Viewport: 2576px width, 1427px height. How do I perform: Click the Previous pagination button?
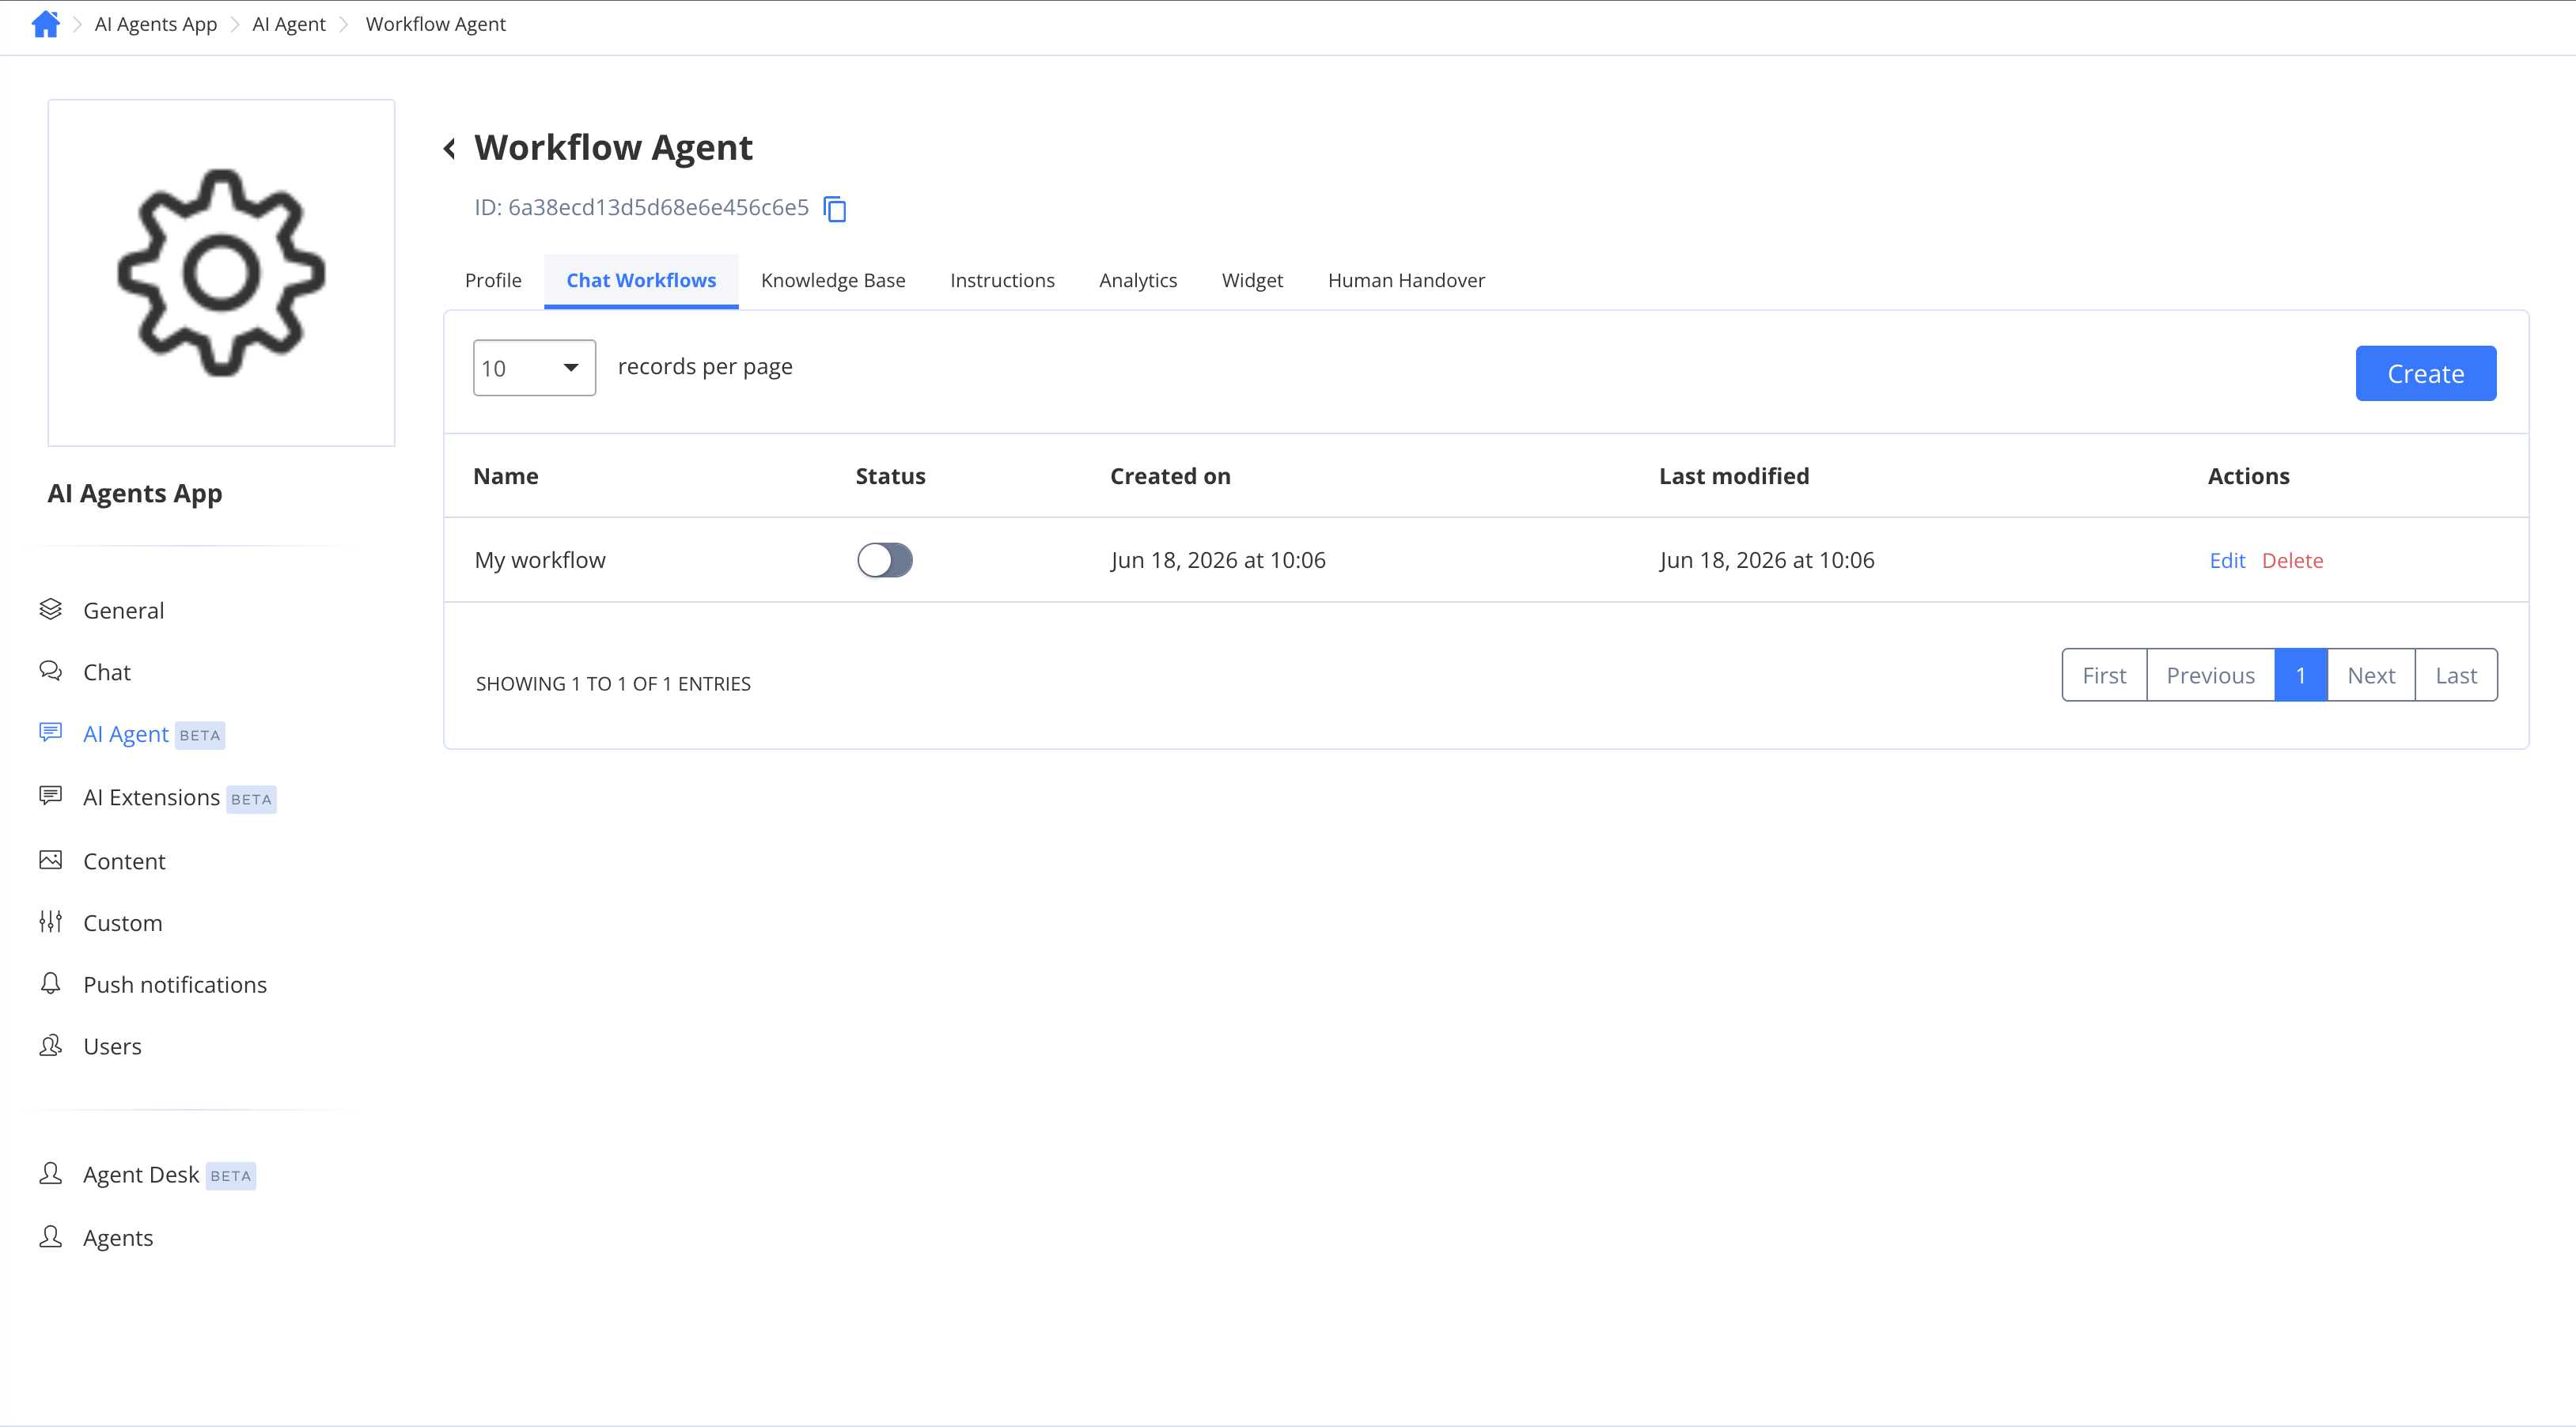coord(2210,675)
